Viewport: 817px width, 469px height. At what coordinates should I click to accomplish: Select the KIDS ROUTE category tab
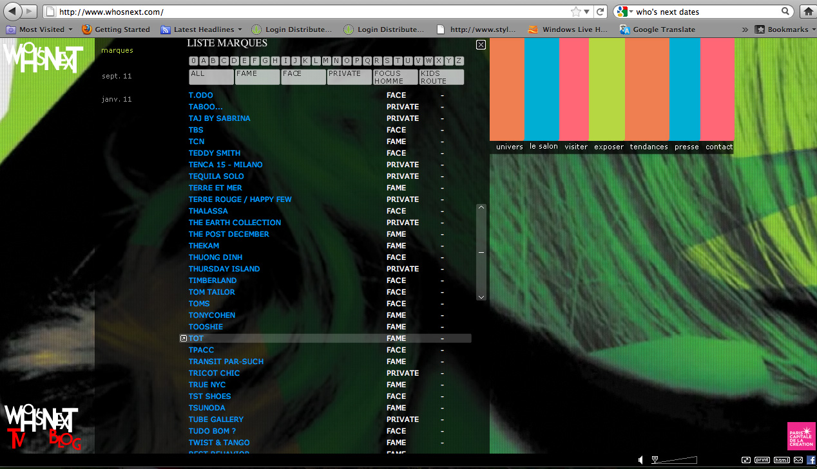441,77
